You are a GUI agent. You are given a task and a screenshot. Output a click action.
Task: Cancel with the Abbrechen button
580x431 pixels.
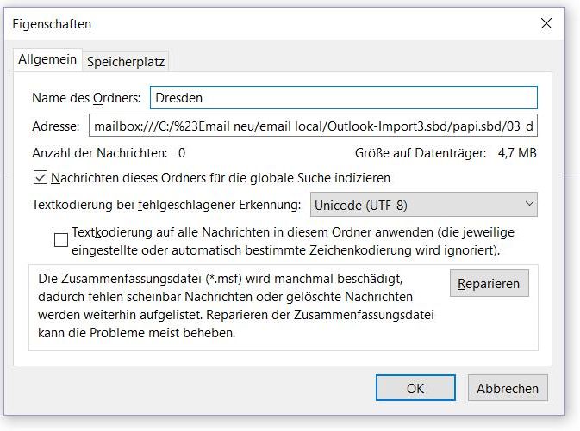[508, 388]
